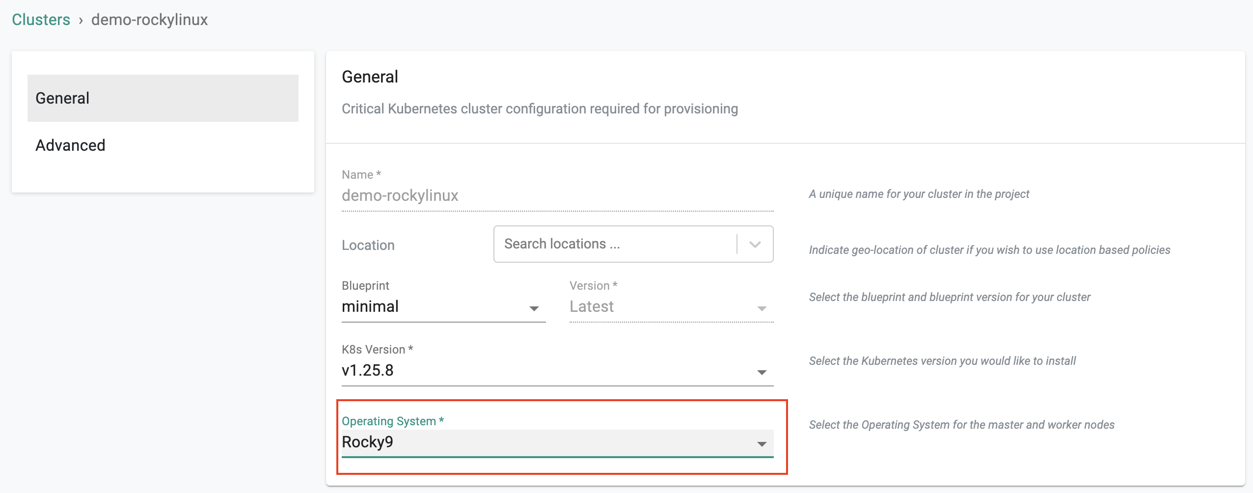Click the Operating System field label
The height and width of the screenshot is (493, 1253).
[393, 421]
